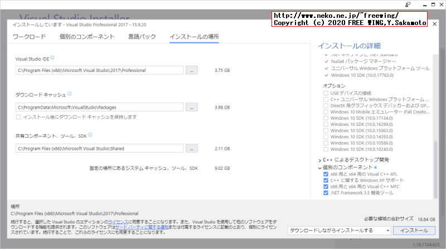Click the 9.02 GB size value

[x=222, y=168]
